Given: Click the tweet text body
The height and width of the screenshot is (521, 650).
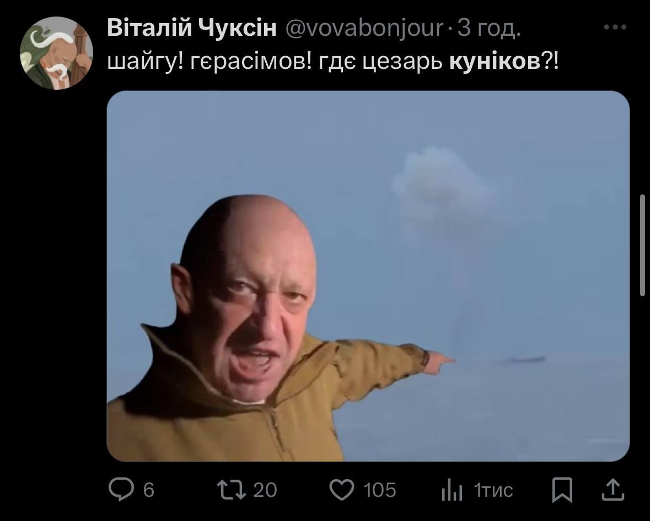Looking at the screenshot, I should click(x=333, y=62).
